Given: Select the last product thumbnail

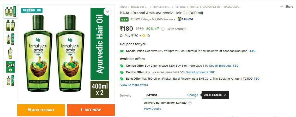Looking at the screenshot, I should pyautogui.click(x=10, y=81).
